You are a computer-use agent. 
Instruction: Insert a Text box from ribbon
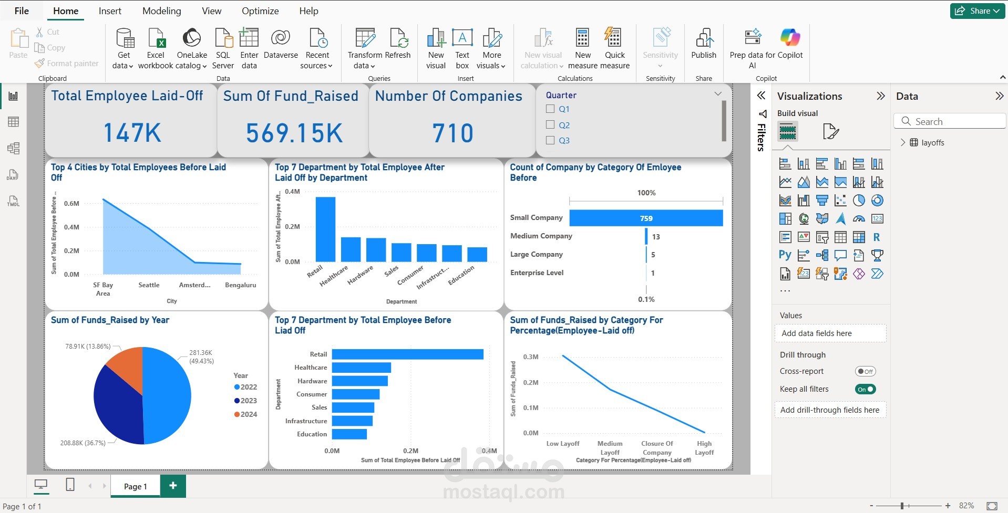(462, 39)
